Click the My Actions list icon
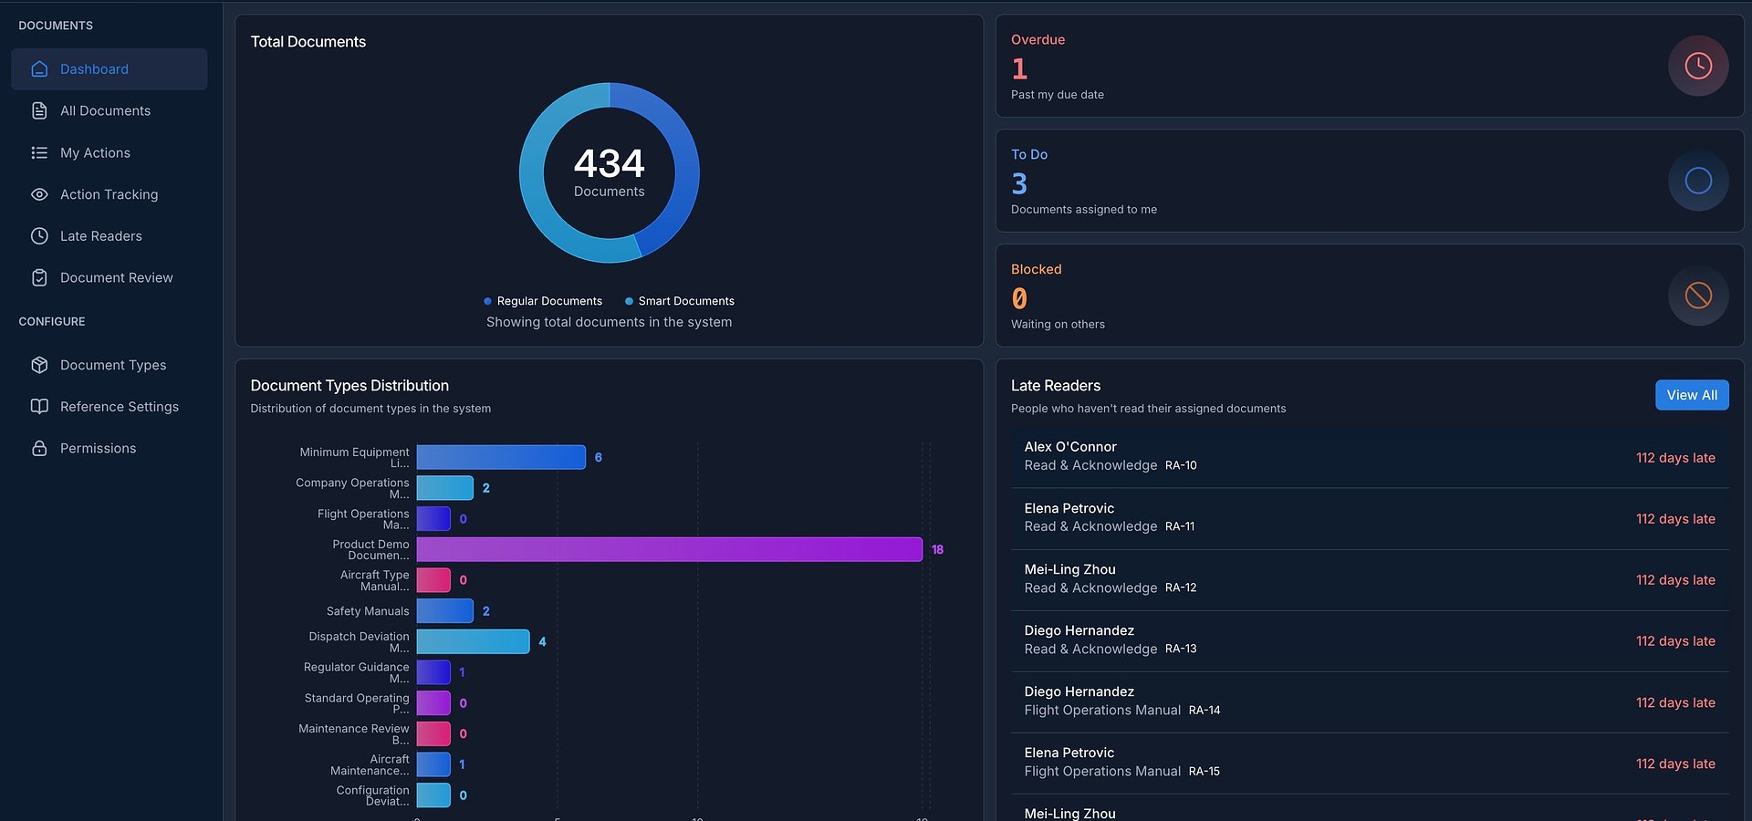The width and height of the screenshot is (1752, 821). click(x=38, y=152)
